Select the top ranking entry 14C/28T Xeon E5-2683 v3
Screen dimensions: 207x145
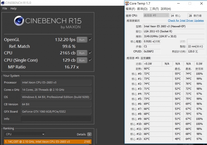(48, 142)
